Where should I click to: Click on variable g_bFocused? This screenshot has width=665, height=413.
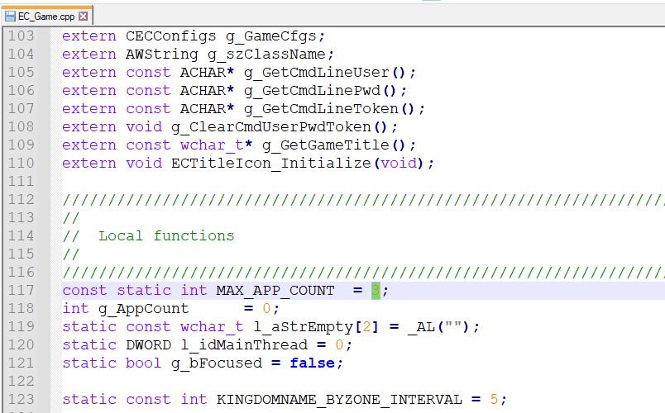tap(217, 363)
